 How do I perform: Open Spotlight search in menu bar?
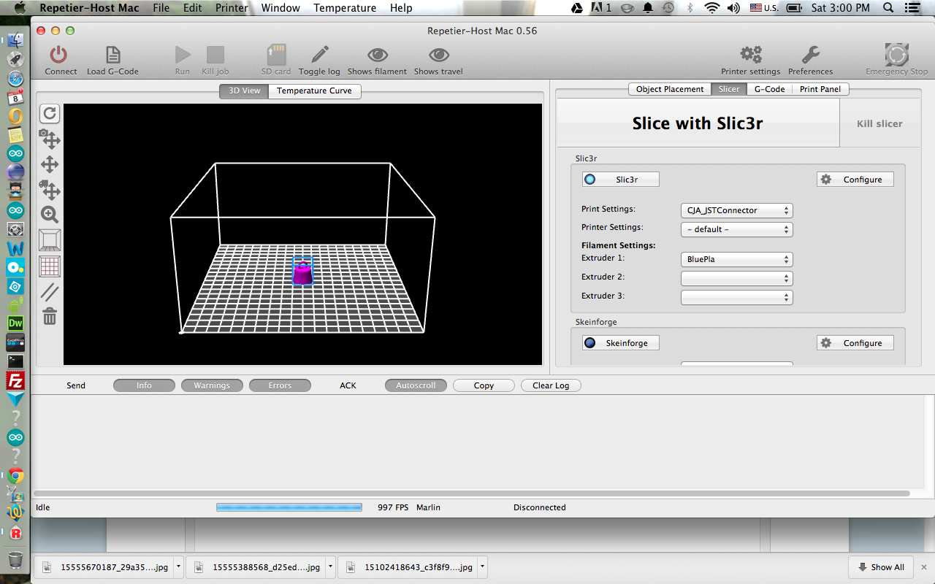888,8
